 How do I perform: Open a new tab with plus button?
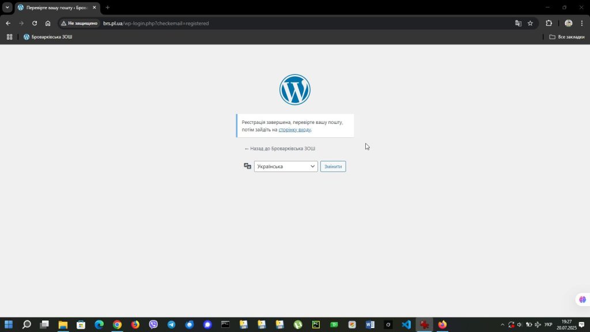click(107, 7)
